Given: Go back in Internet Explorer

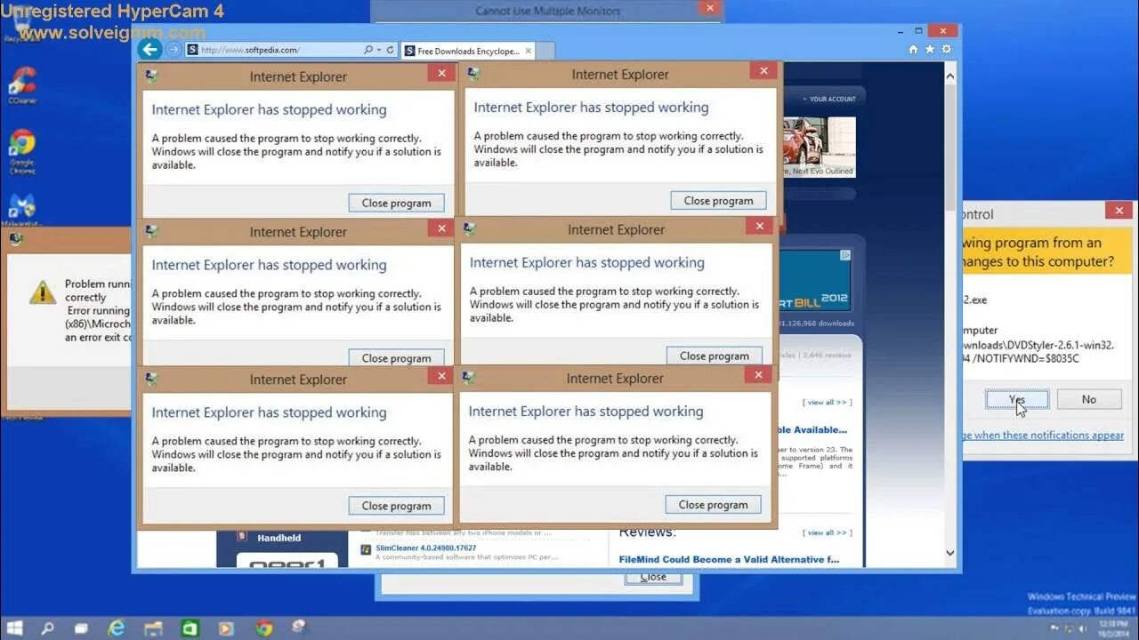Looking at the screenshot, I should tap(149, 50).
